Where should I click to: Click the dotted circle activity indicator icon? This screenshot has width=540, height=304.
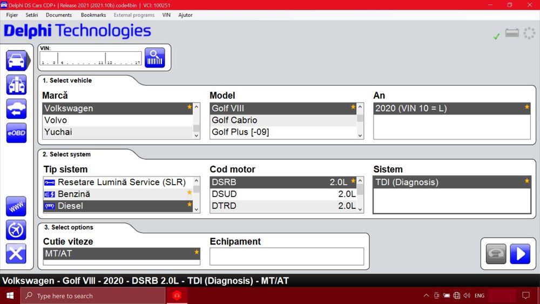coord(529,33)
